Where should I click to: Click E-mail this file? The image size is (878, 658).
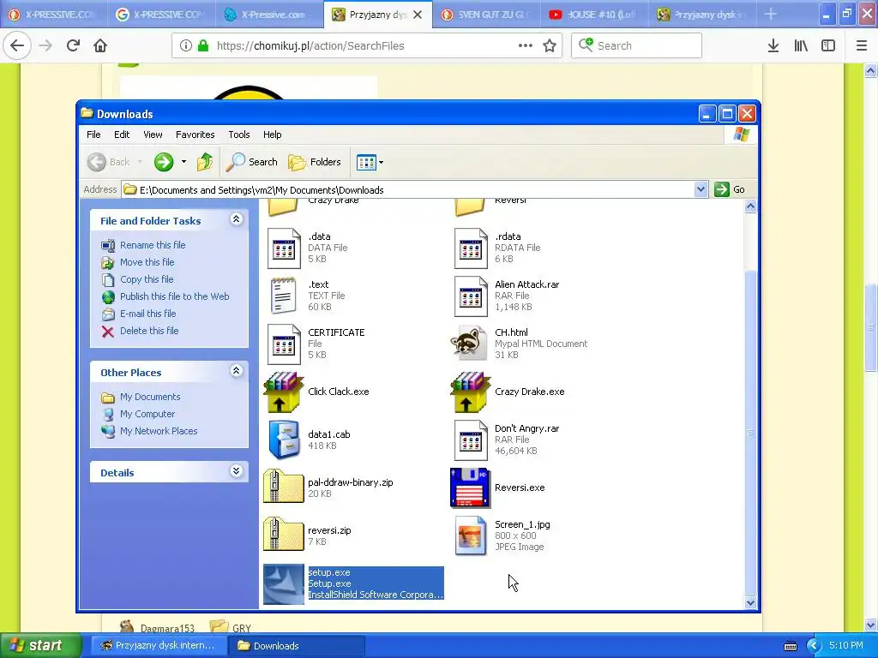147,314
